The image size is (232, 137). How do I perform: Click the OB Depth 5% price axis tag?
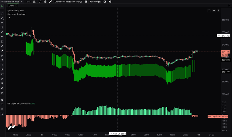(x=214, y=116)
